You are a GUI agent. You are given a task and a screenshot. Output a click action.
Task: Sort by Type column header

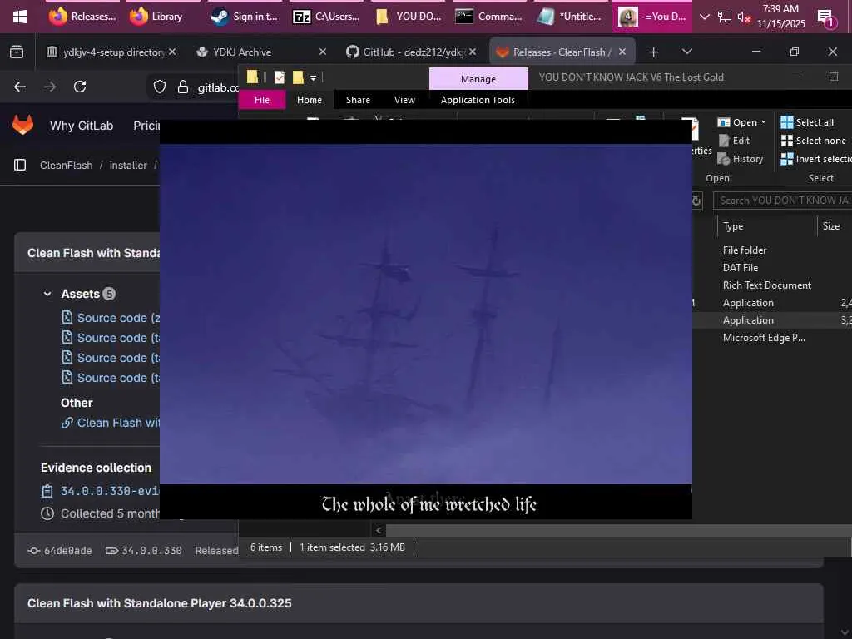coord(766,226)
